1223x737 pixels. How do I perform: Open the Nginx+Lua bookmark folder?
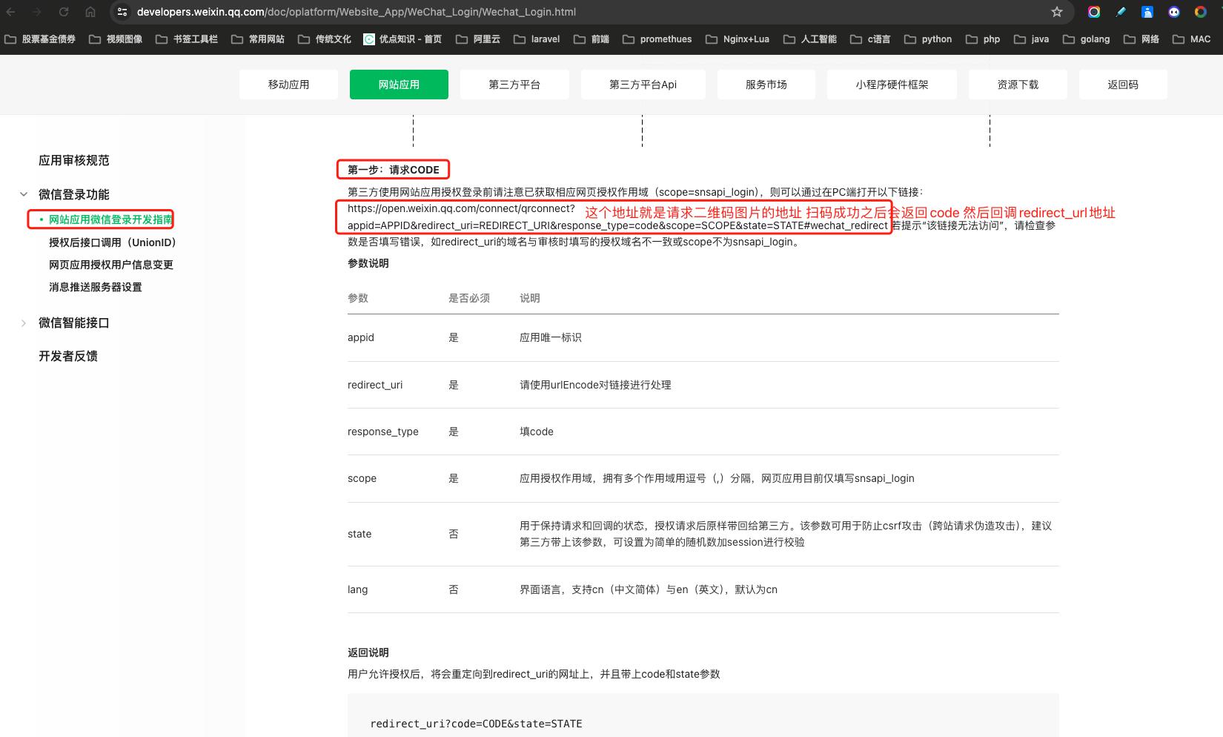click(x=738, y=39)
